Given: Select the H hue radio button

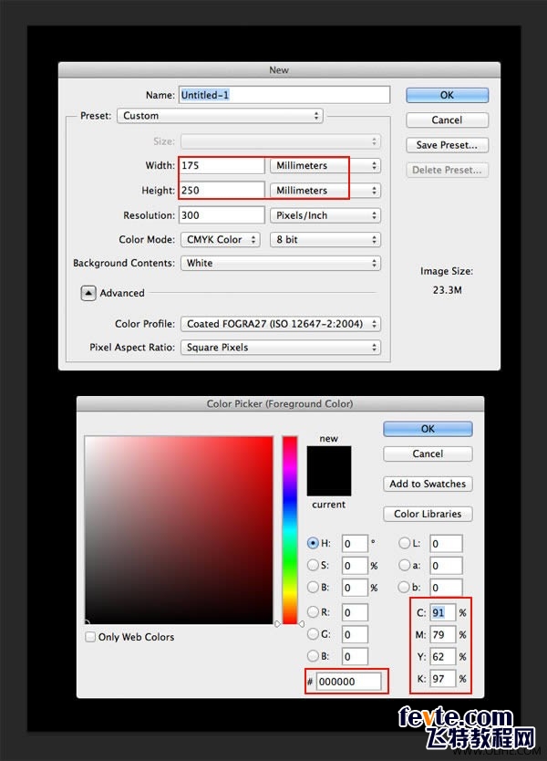Looking at the screenshot, I should coord(313,543).
